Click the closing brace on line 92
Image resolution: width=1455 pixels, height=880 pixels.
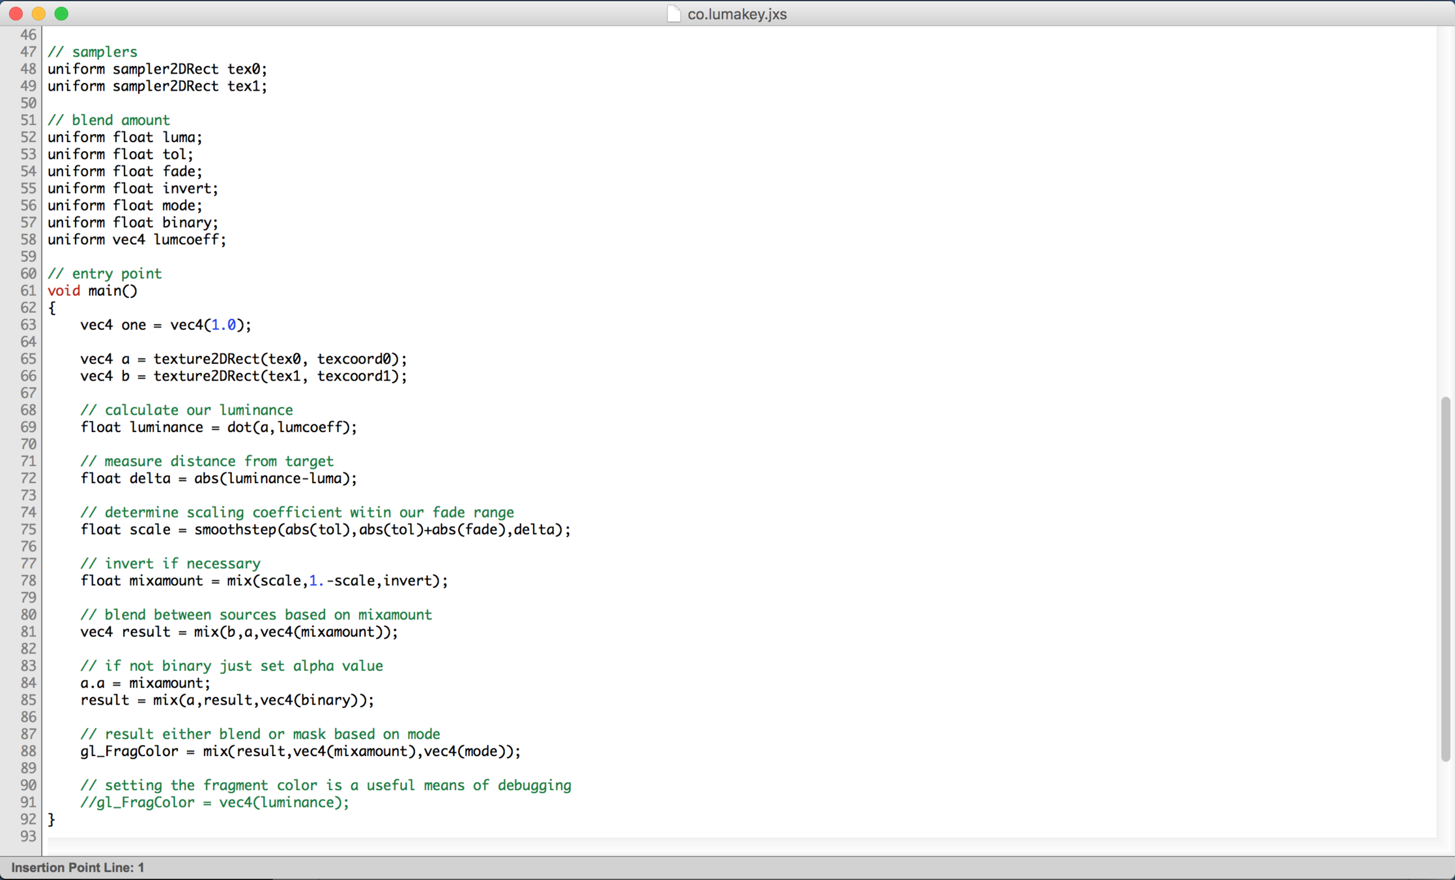(51, 819)
